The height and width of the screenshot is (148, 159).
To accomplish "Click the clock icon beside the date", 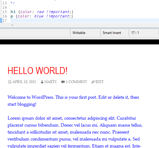I will coord(10,82).
